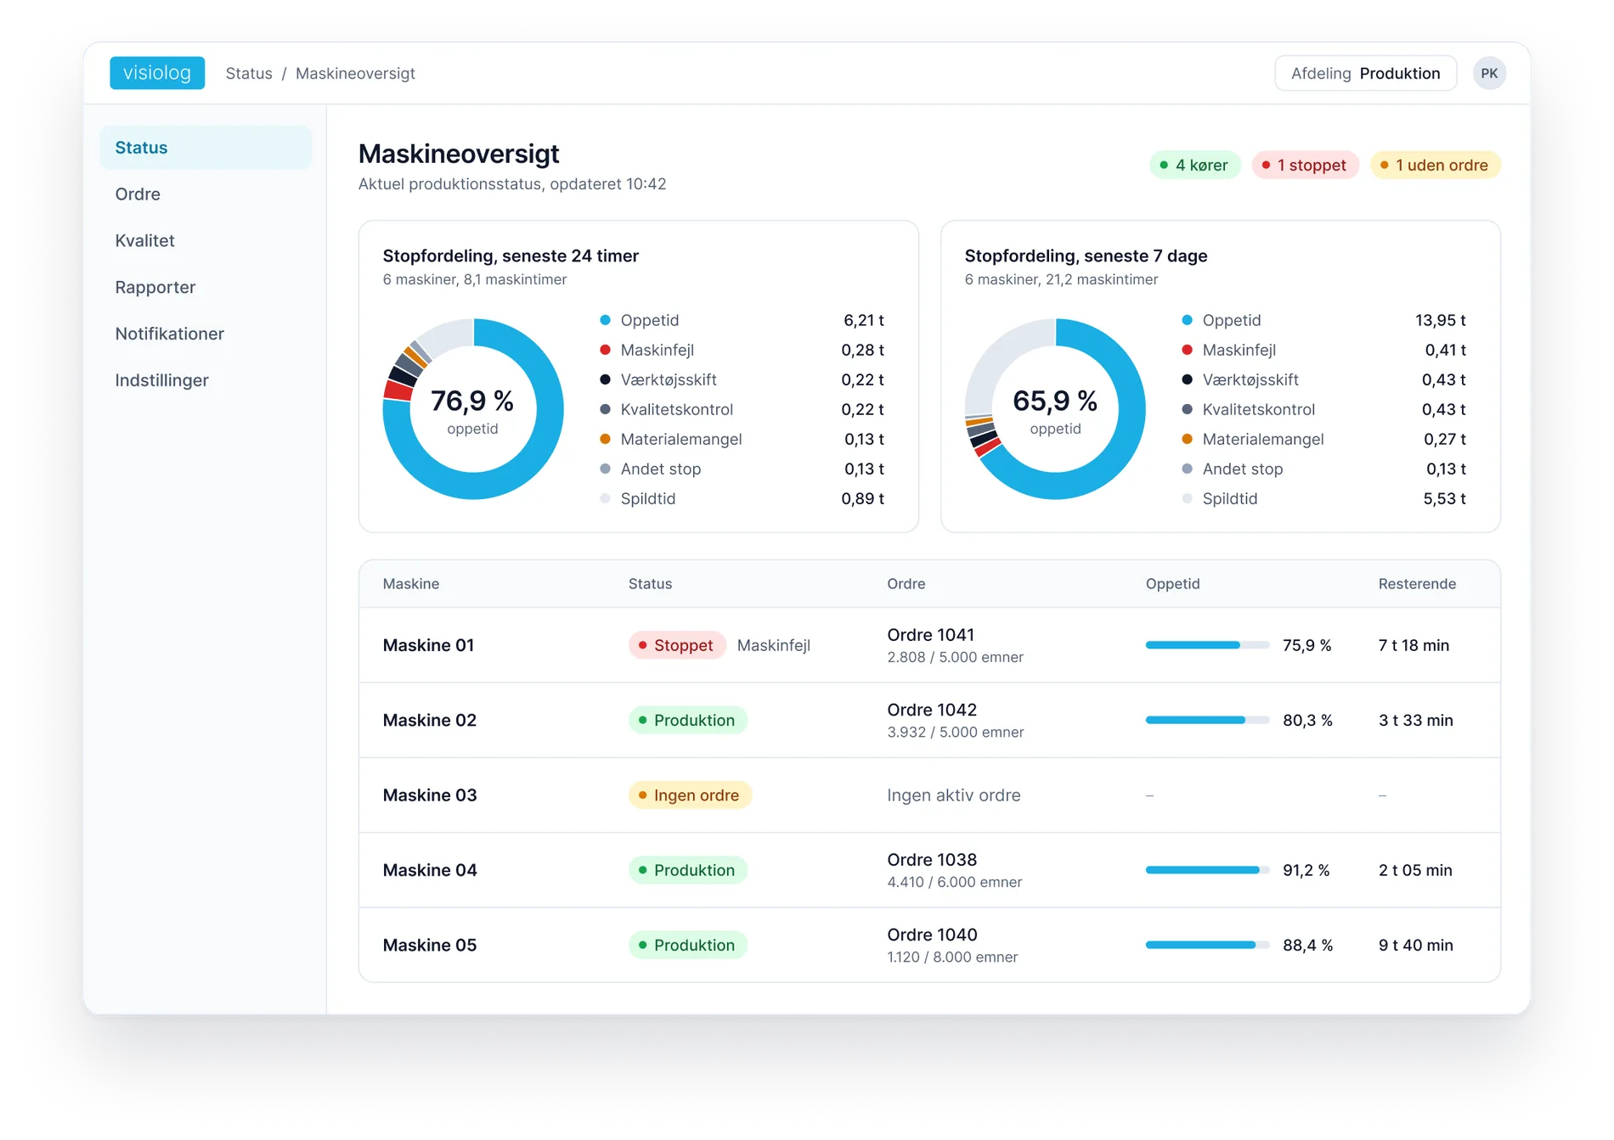1614x1140 pixels.
Task: Click the 91,2 % oppetid progress bar
Action: pyautogui.click(x=1207, y=870)
